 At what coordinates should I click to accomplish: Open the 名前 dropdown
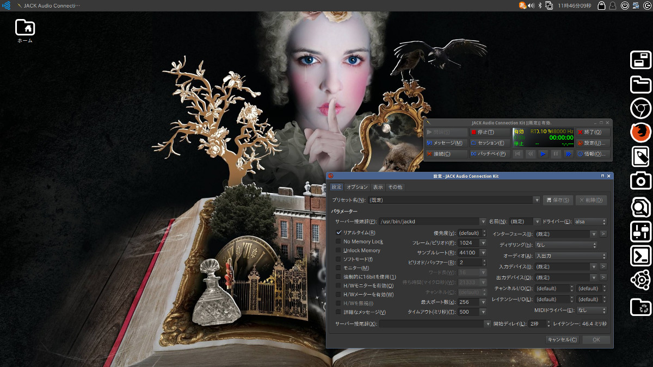(x=525, y=222)
